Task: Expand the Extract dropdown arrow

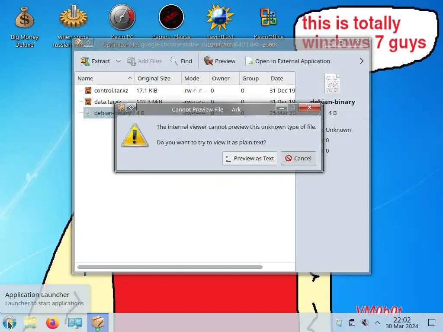Action: (x=119, y=61)
